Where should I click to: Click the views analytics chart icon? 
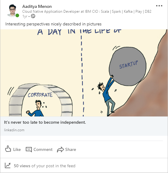(x=8, y=165)
